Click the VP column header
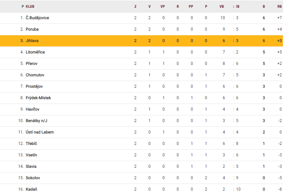 (163, 6)
